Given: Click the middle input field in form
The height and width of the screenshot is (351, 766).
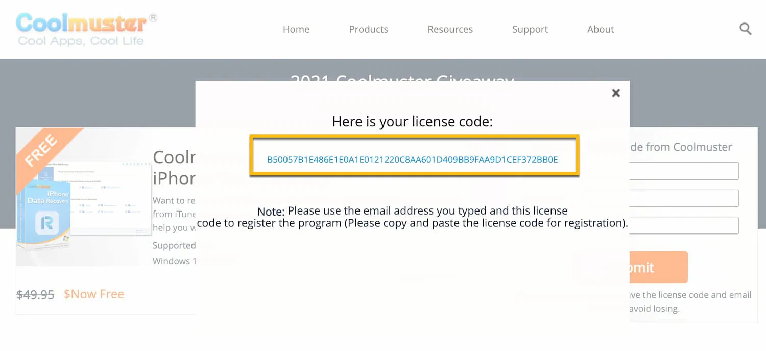Looking at the screenshot, I should (x=684, y=198).
